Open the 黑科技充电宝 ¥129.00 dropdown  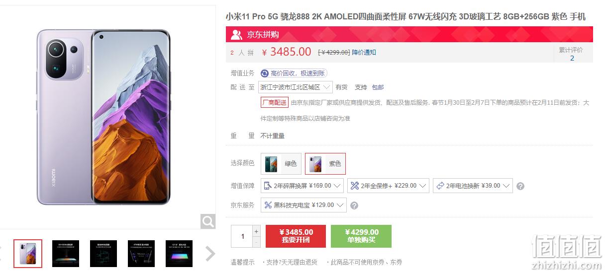[x=303, y=205]
